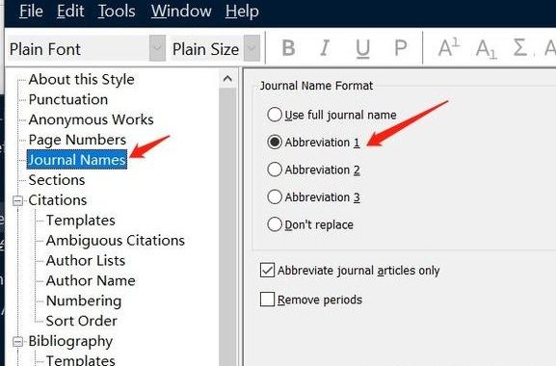556x366 pixels.
Task: Open the Edit menu
Action: (x=70, y=11)
